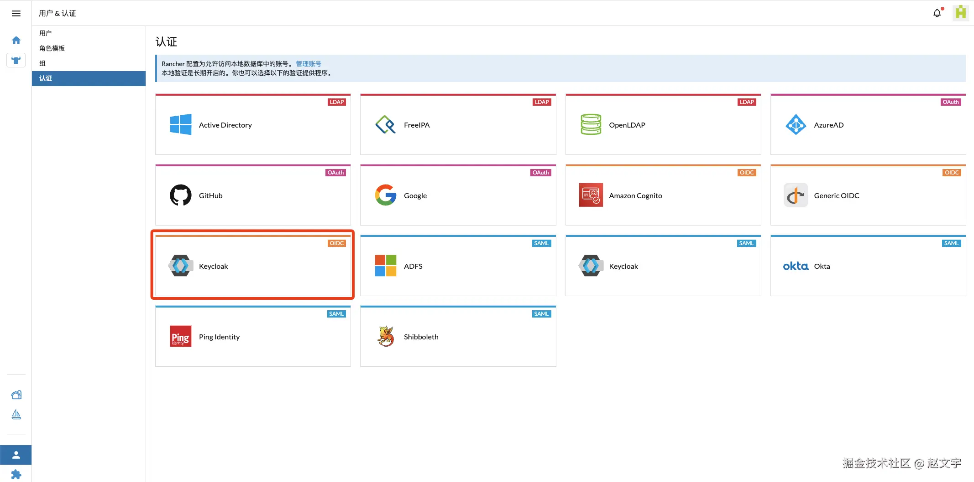Click the Google G logo

(386, 195)
